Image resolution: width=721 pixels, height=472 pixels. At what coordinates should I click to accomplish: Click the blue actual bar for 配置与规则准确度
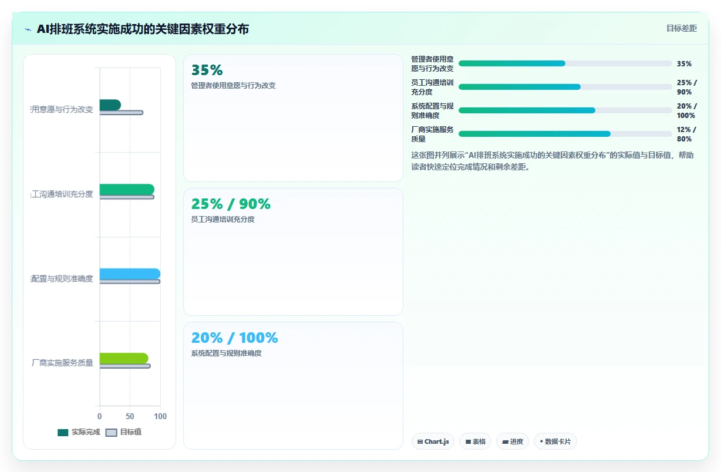point(130,274)
